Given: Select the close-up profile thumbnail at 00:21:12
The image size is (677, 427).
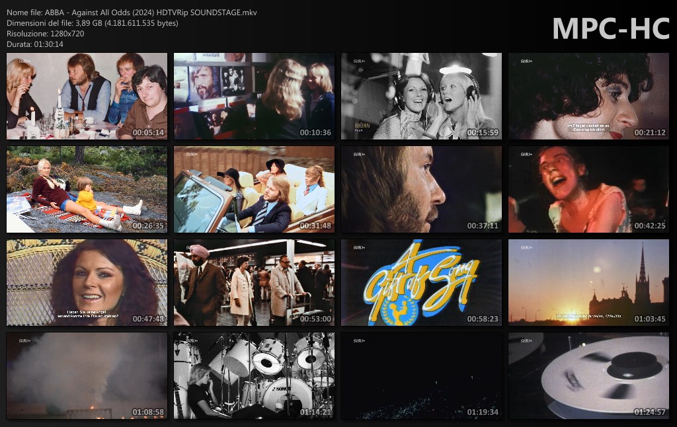Looking at the screenshot, I should [x=588, y=97].
